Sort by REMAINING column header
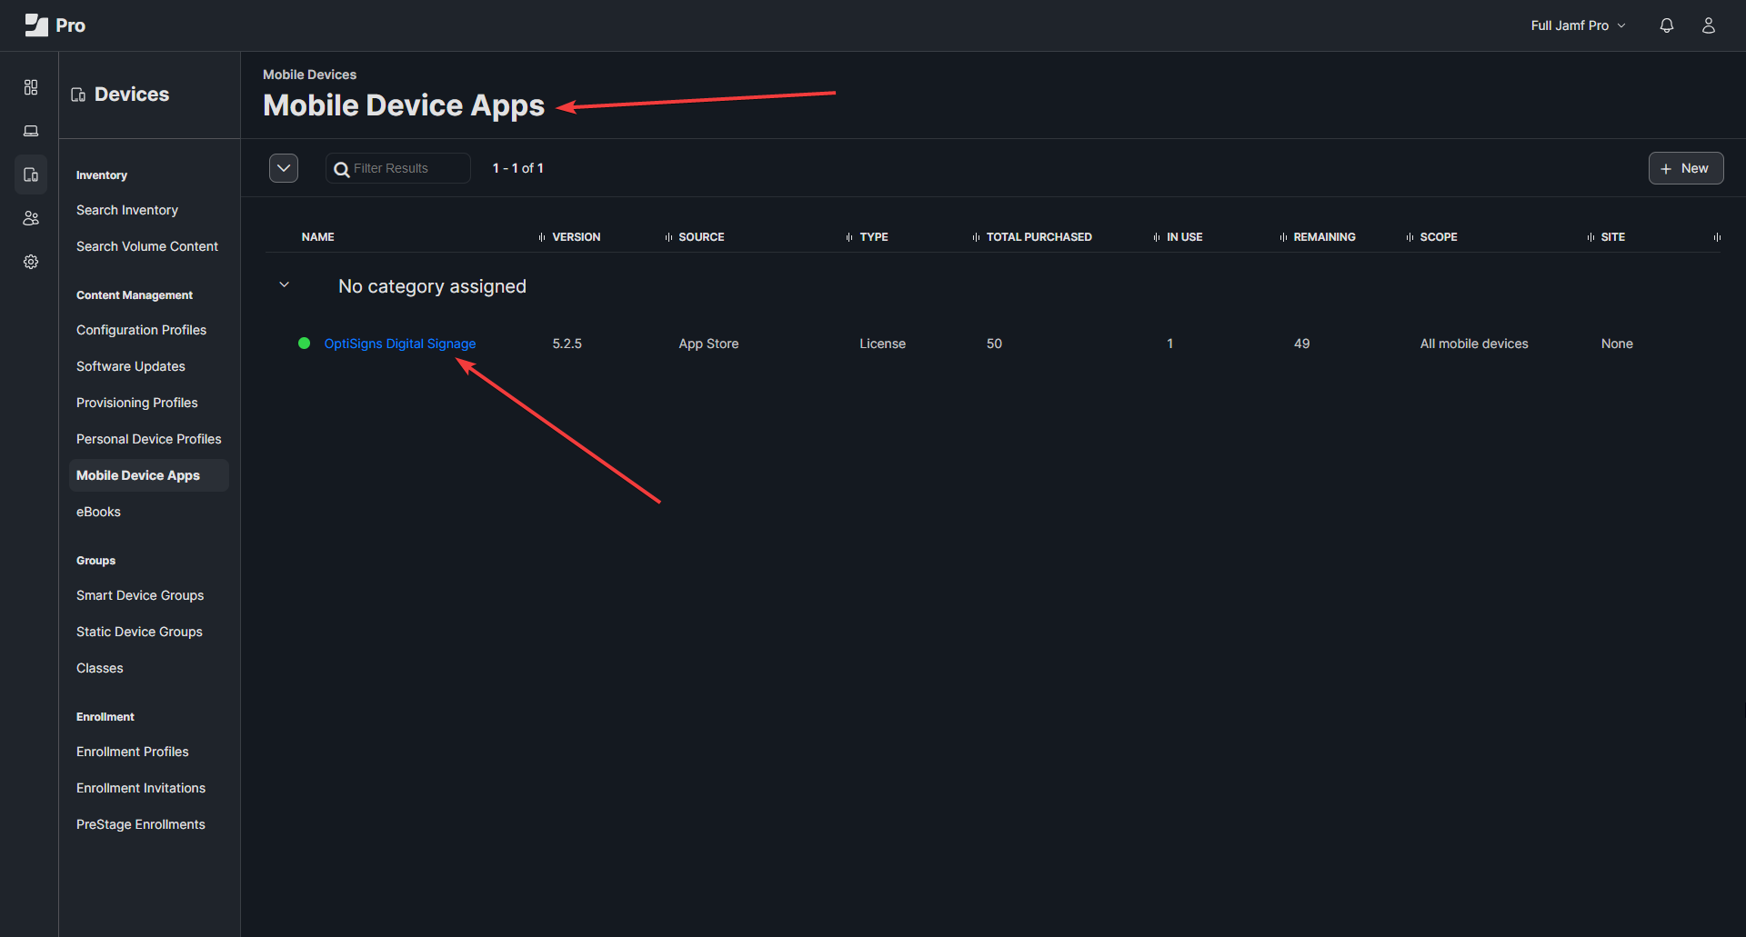This screenshot has width=1746, height=937. [1325, 237]
